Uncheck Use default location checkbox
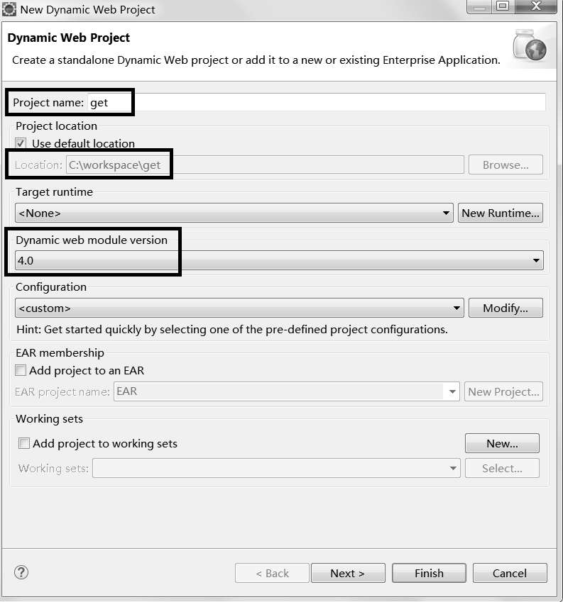Viewport: 563px width, 602px height. (21, 143)
